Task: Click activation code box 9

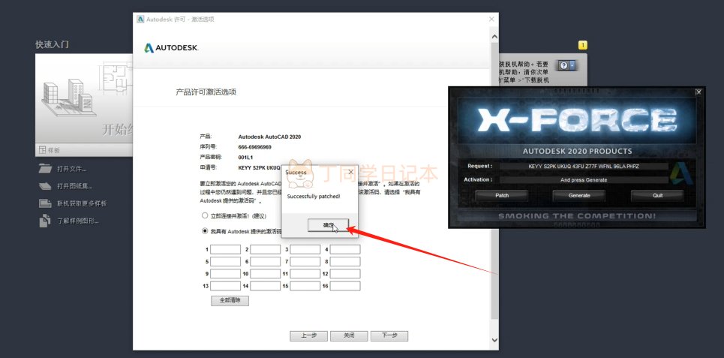Action: pyautogui.click(x=225, y=274)
